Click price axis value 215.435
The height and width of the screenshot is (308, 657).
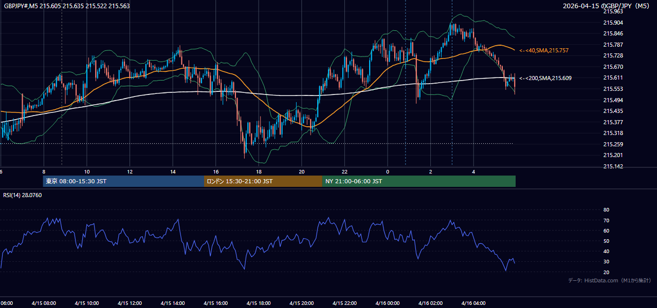[x=613, y=111]
